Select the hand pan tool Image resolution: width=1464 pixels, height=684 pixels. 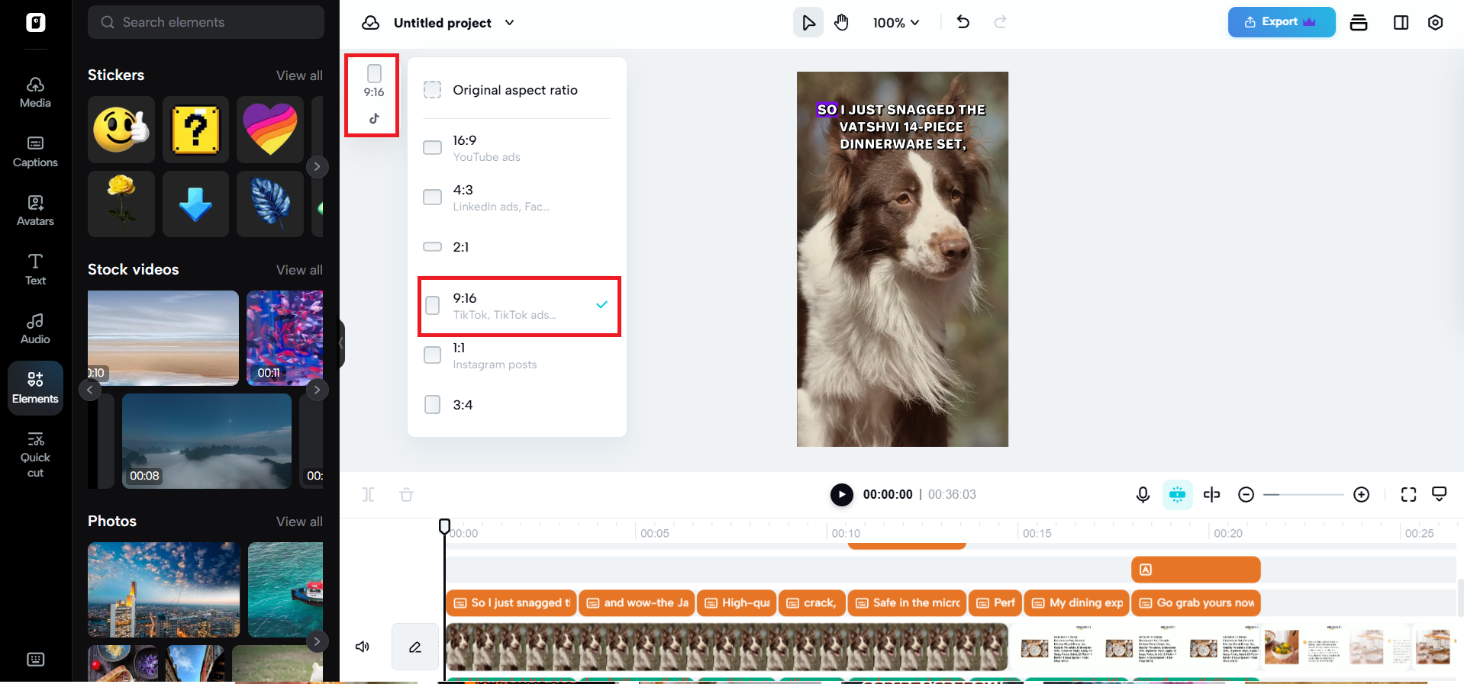click(x=841, y=23)
